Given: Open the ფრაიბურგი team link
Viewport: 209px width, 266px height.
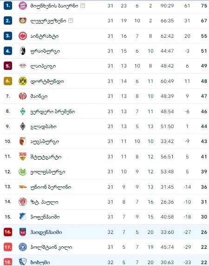Looking at the screenshot, I should (x=45, y=51).
